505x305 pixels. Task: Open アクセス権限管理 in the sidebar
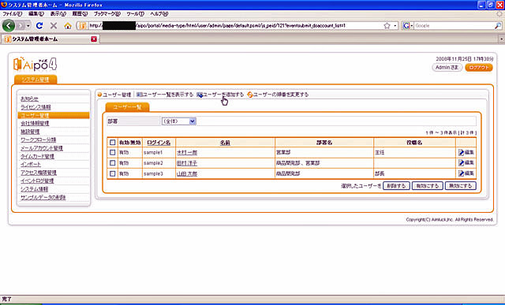point(39,173)
